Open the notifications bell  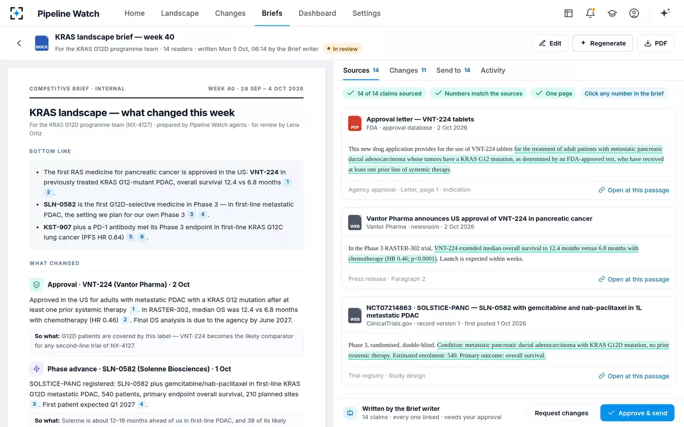590,13
